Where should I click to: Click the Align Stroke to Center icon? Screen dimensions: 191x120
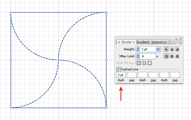(139, 63)
